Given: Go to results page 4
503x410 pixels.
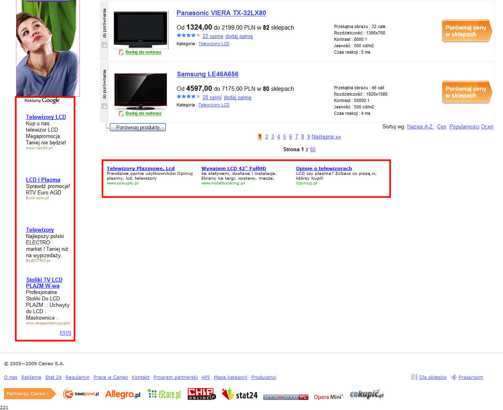Looking at the screenshot, I should 278,137.
